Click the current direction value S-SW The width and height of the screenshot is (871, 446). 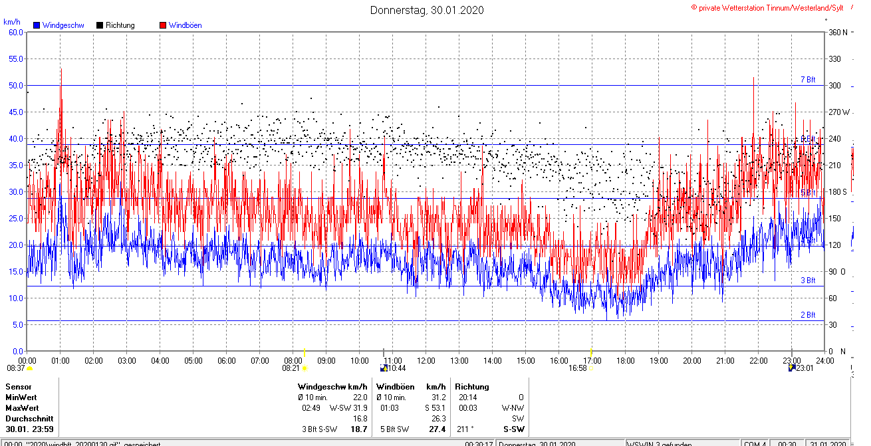[x=514, y=429]
